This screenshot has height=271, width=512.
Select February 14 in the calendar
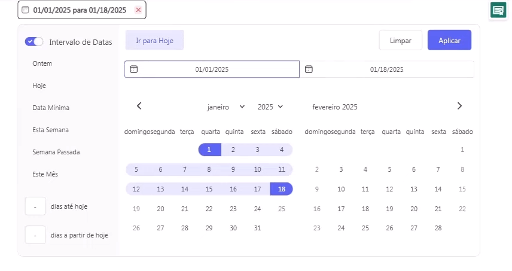(438, 189)
